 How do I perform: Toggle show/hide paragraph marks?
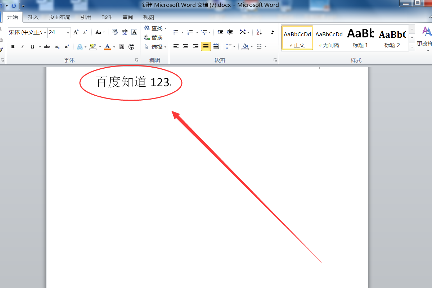click(x=272, y=32)
